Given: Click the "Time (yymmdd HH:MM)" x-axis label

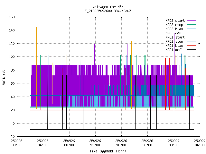Looking at the screenshot, I should (108, 151).
